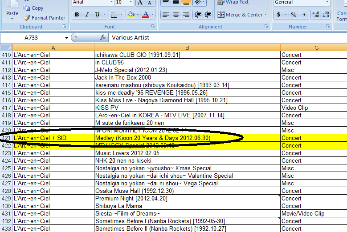Click cell "L'Arc~en~Ciel + SID"
The width and height of the screenshot is (347, 232).
click(x=53, y=138)
